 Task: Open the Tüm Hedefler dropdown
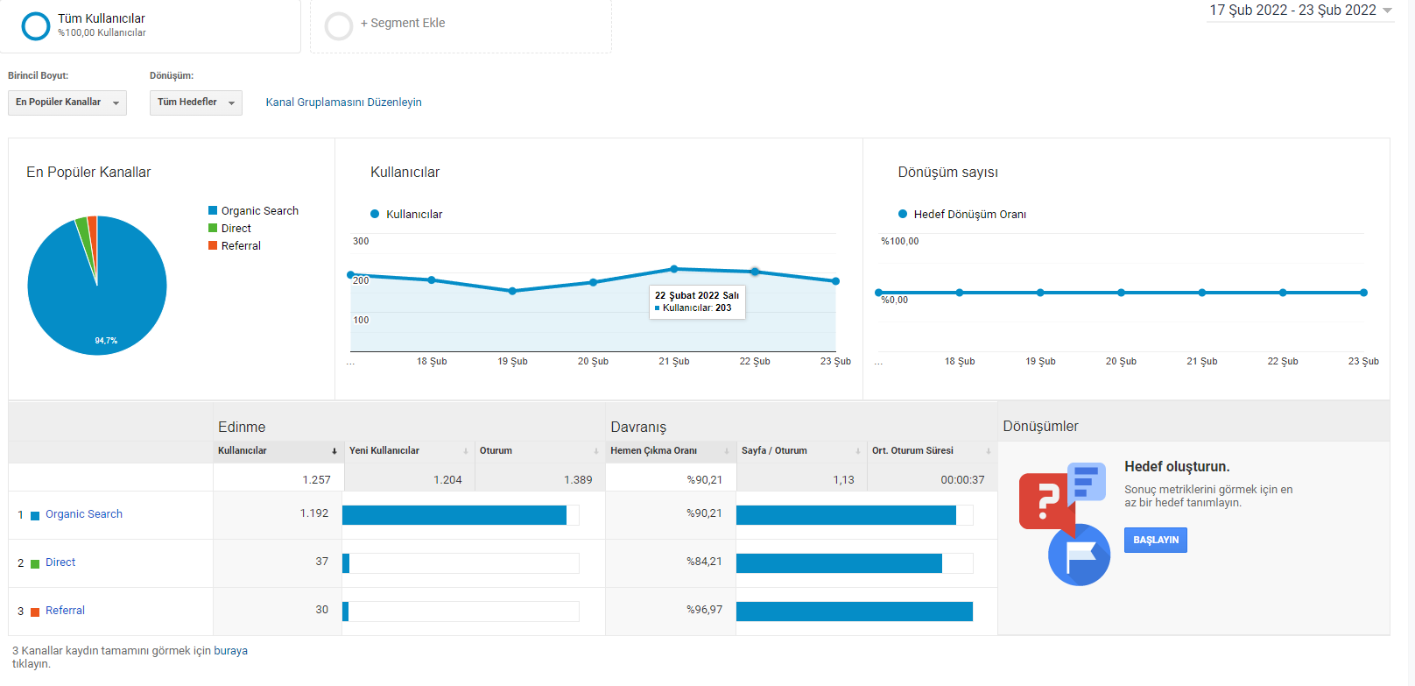(196, 103)
